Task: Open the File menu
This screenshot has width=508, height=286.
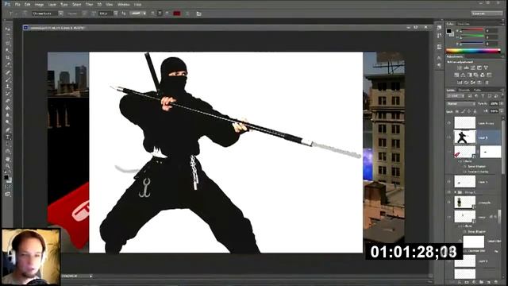Action: point(17,5)
